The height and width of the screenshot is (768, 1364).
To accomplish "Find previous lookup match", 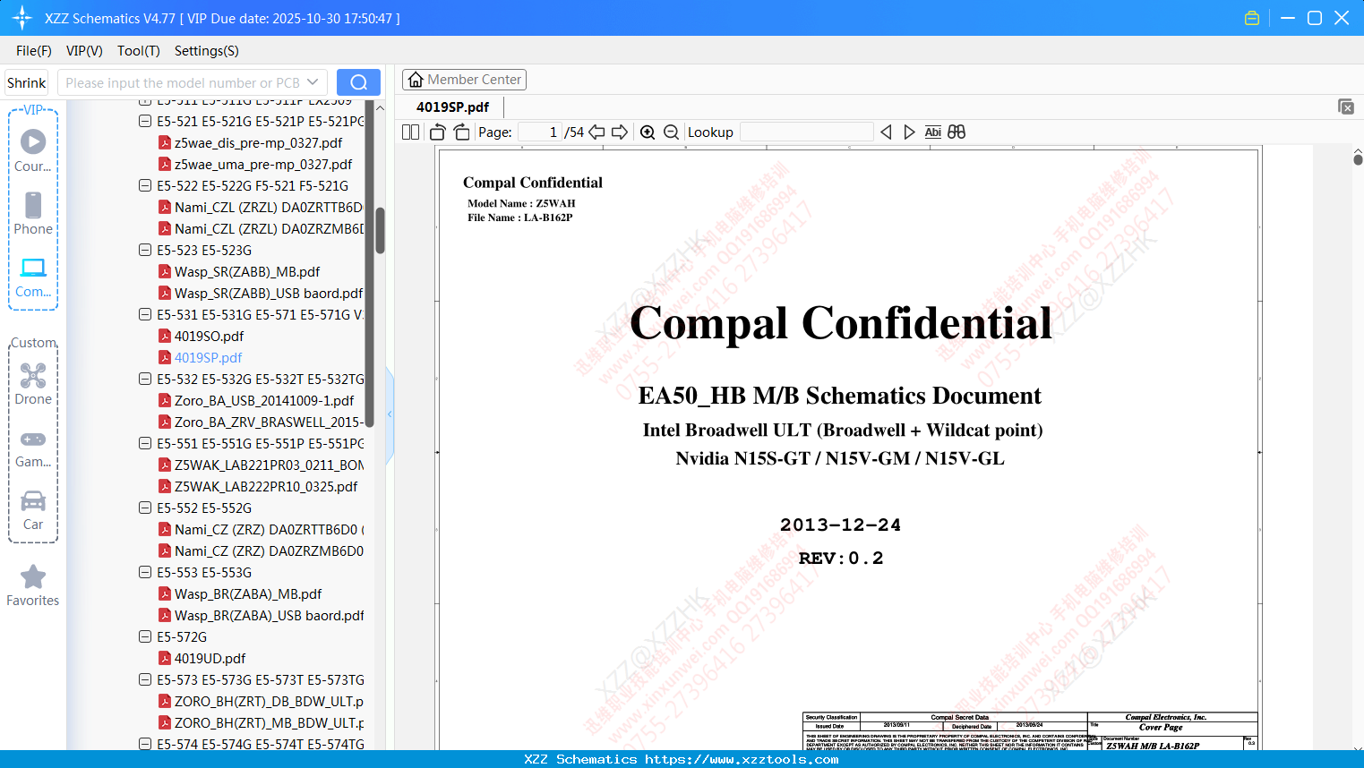I will click(886, 132).
